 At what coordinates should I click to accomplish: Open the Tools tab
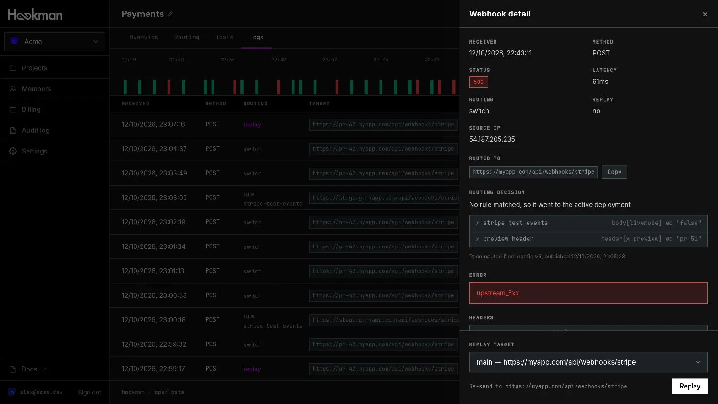click(x=224, y=37)
